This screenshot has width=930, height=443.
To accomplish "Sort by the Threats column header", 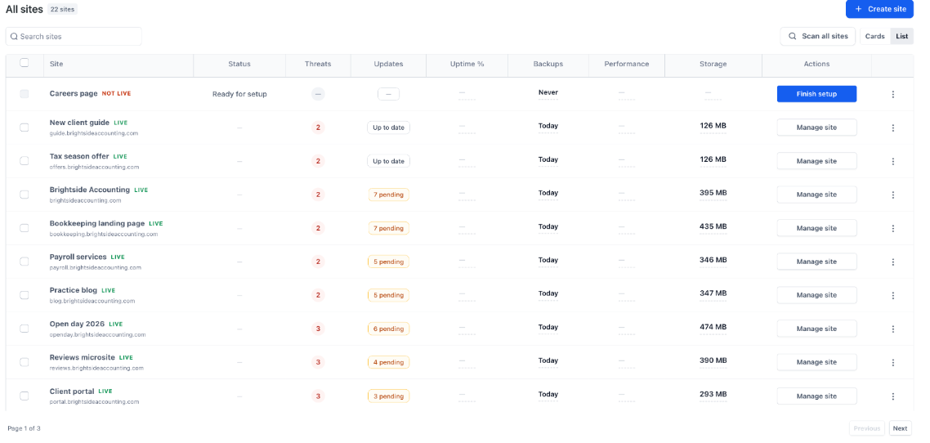I will coord(318,64).
